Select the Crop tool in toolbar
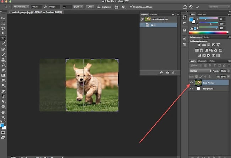The image size is (231, 158). pyautogui.click(x=3, y=38)
